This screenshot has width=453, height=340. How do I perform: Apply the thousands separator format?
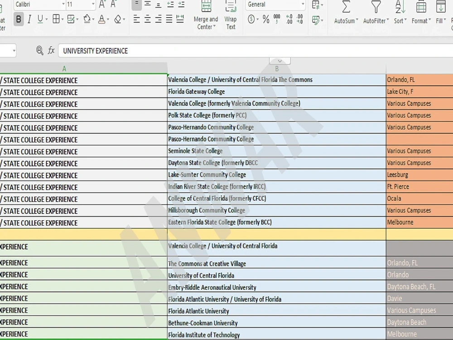tap(277, 19)
